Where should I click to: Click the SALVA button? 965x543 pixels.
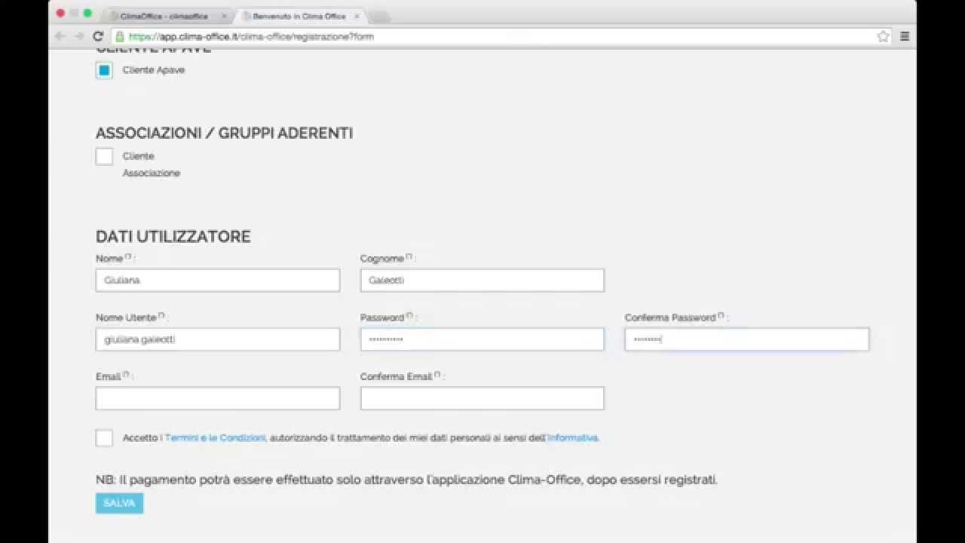click(119, 503)
